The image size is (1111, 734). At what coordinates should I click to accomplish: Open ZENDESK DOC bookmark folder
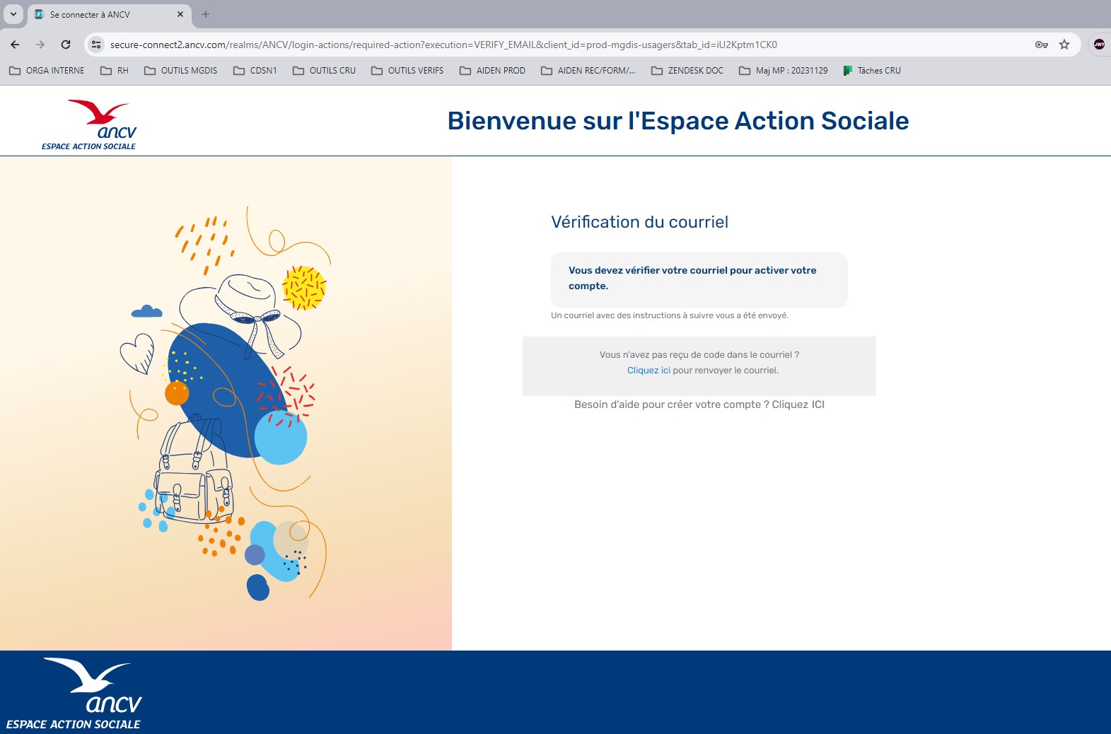(687, 71)
